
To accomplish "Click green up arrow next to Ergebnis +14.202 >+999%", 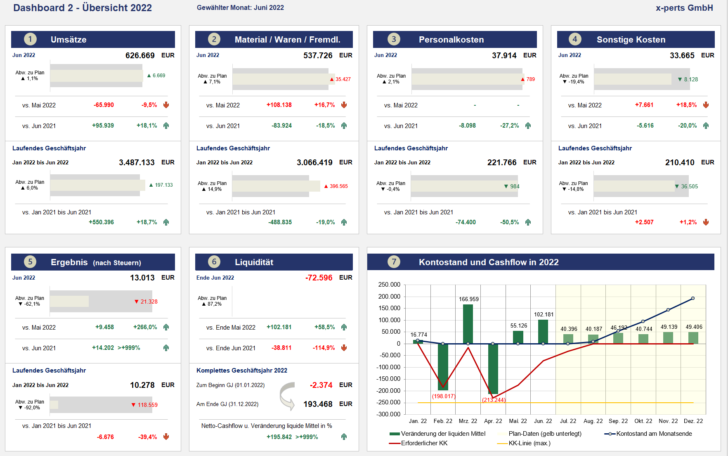I will [x=166, y=348].
